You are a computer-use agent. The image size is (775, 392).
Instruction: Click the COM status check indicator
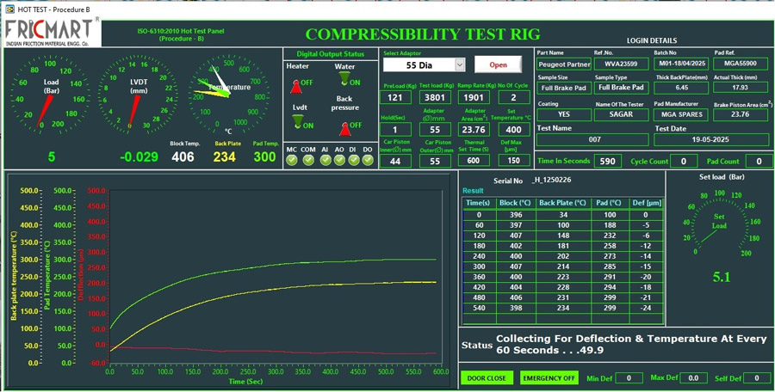click(307, 160)
